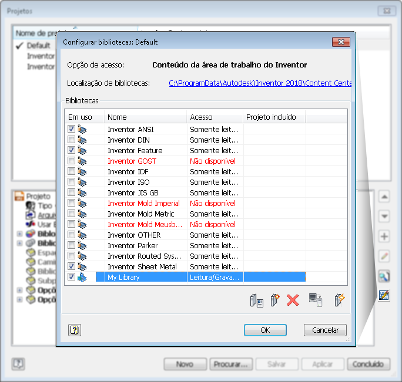Image resolution: width=402 pixels, height=382 pixels.
Task: Click Não disponível for Inventor GOST
Action: [x=213, y=161]
